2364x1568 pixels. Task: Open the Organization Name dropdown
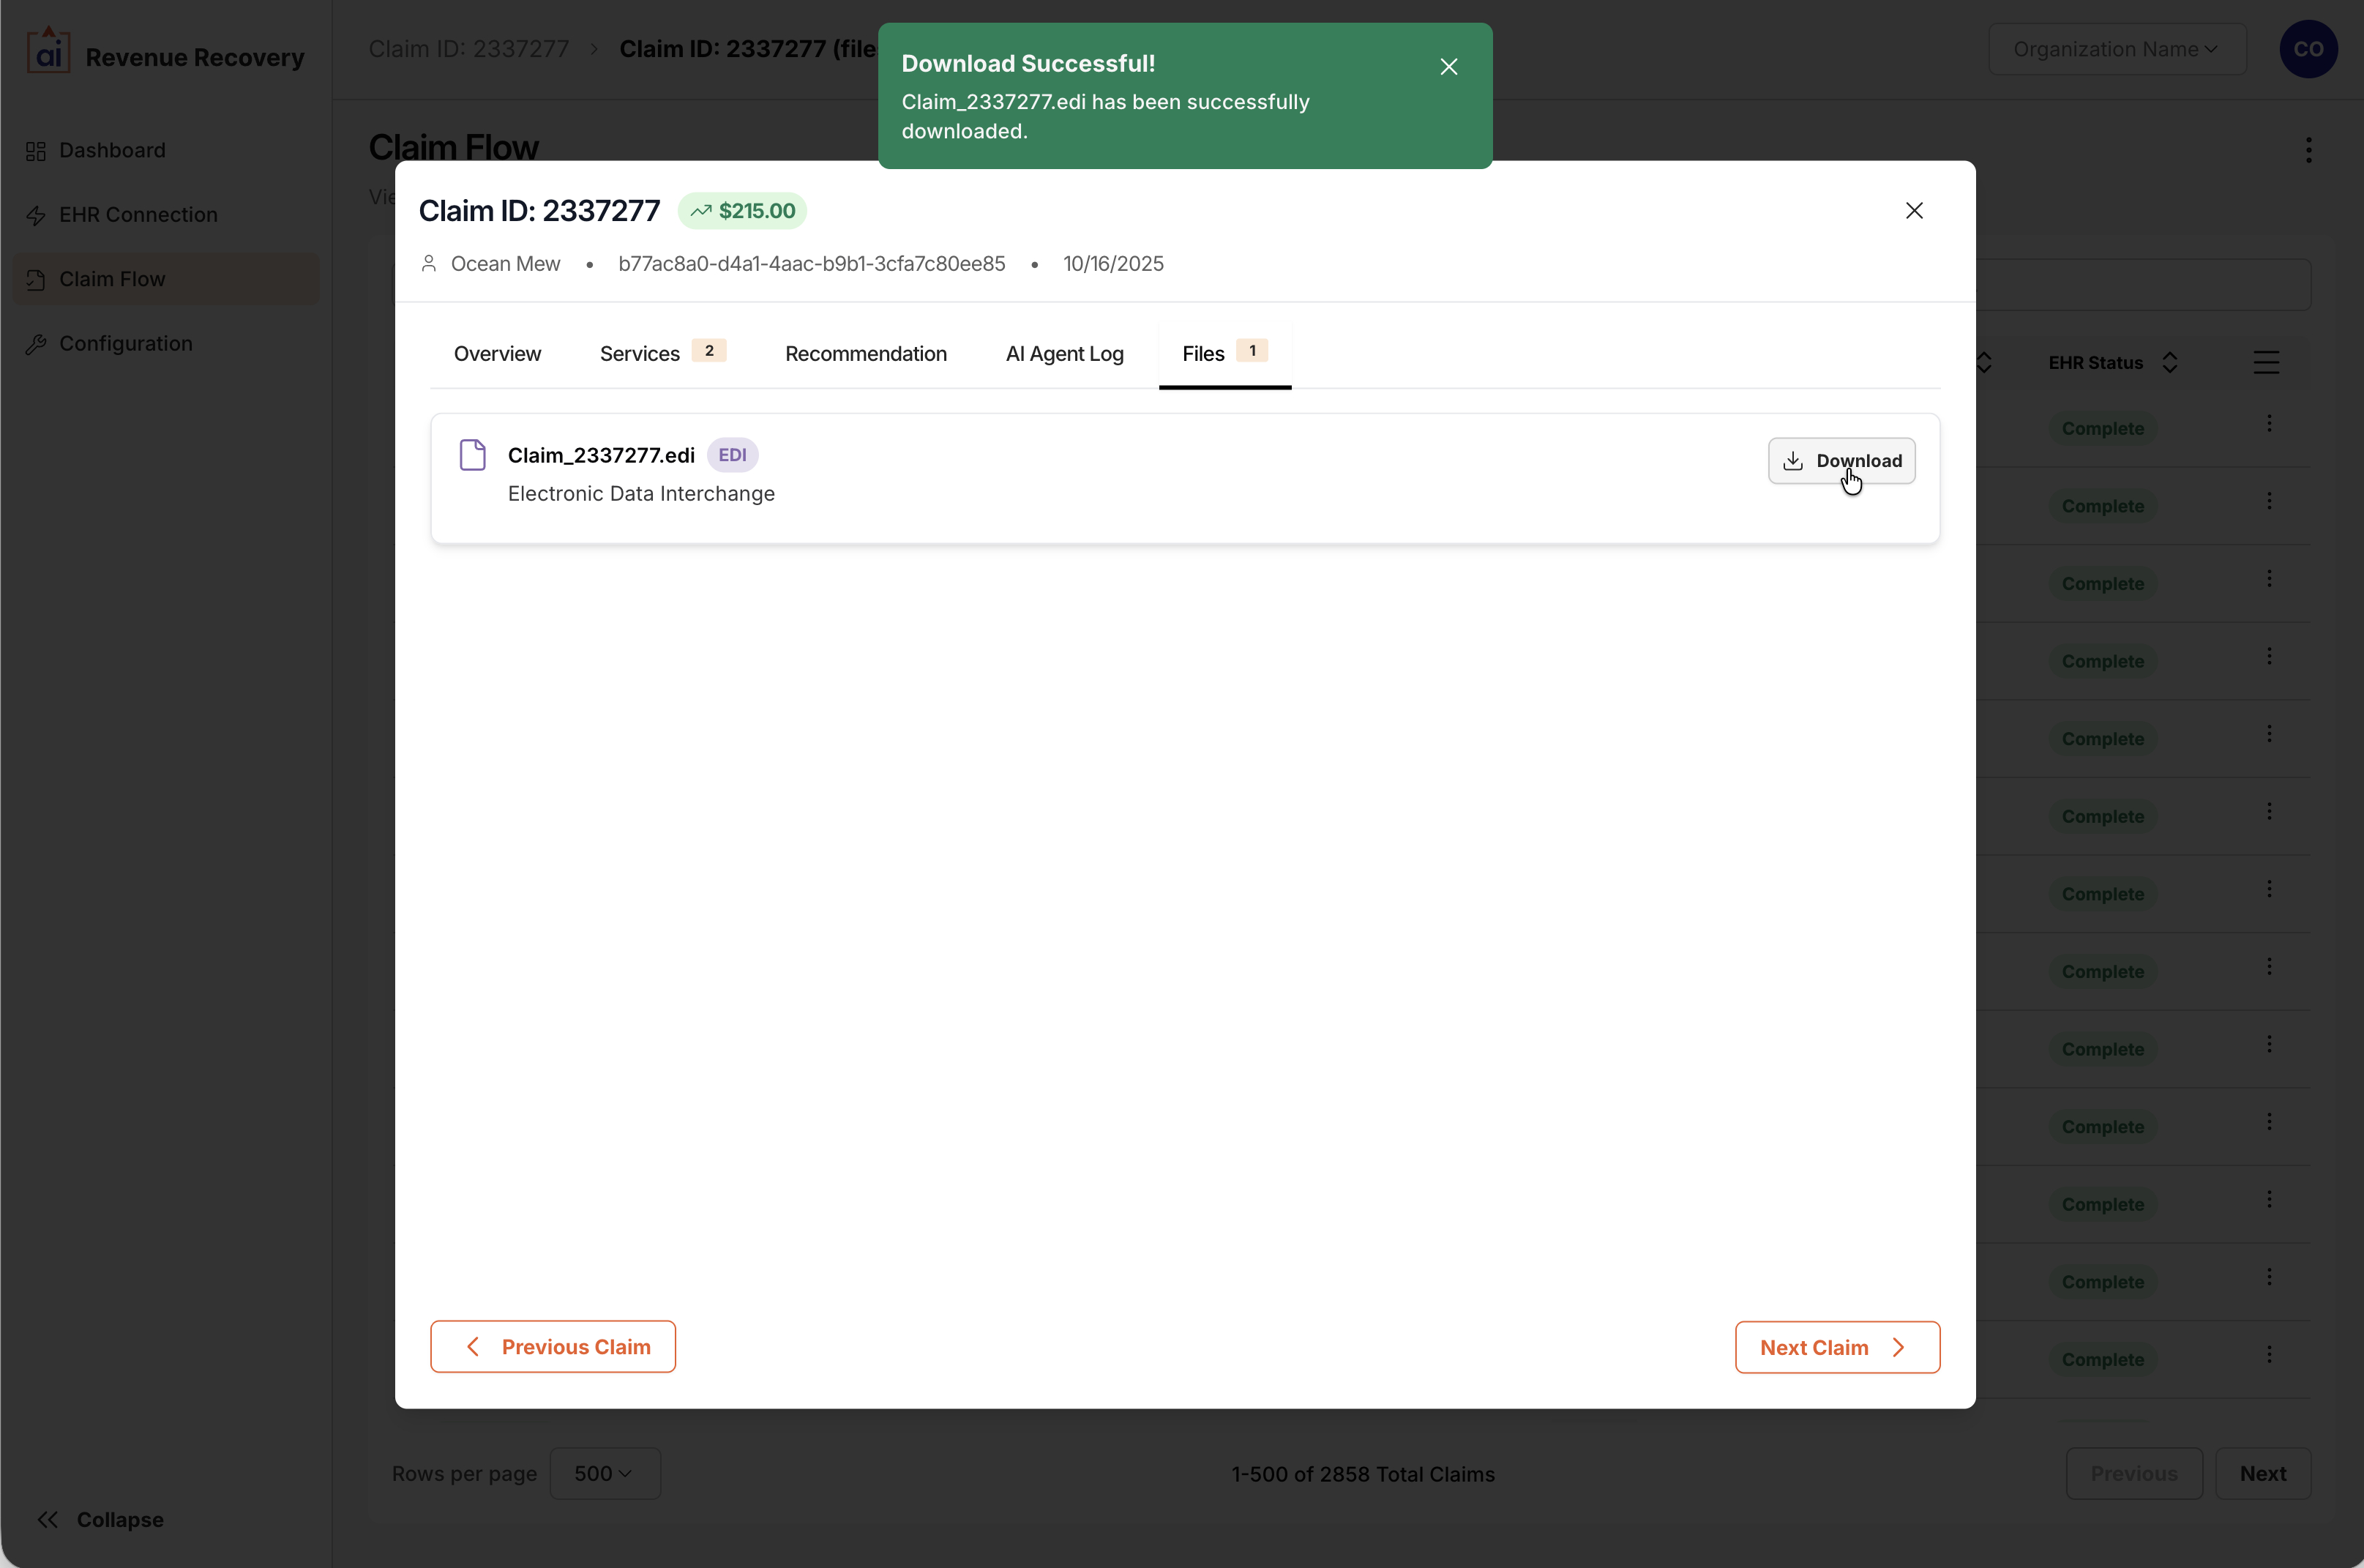pos(2117,48)
